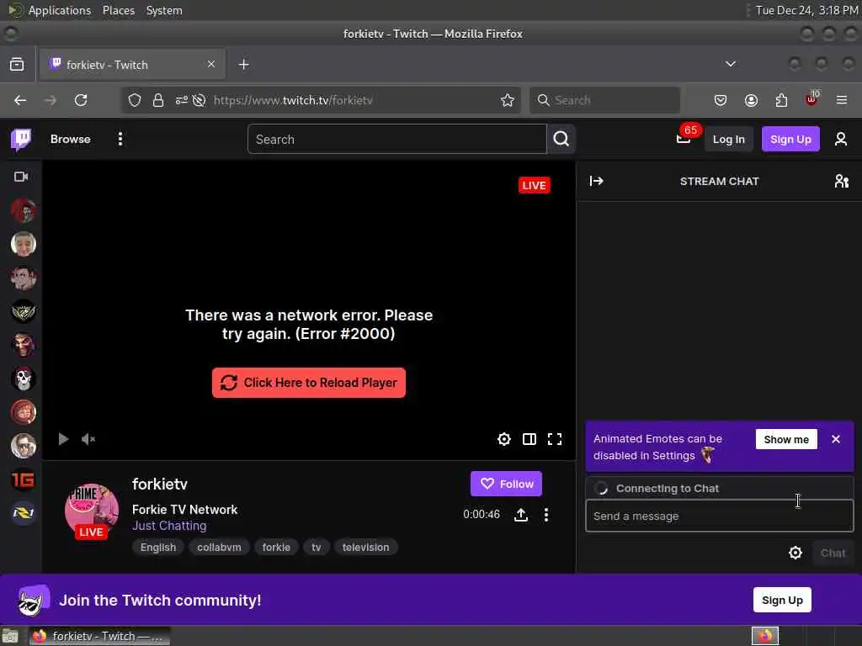Reload the page in Firefox
The image size is (862, 646).
81,100
